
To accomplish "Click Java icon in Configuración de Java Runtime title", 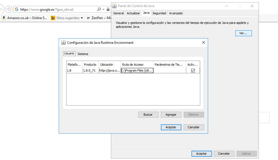I will pyautogui.click(x=63, y=43).
